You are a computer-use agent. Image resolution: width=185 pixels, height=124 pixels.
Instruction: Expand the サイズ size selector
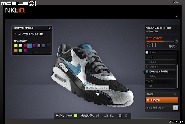(162, 94)
